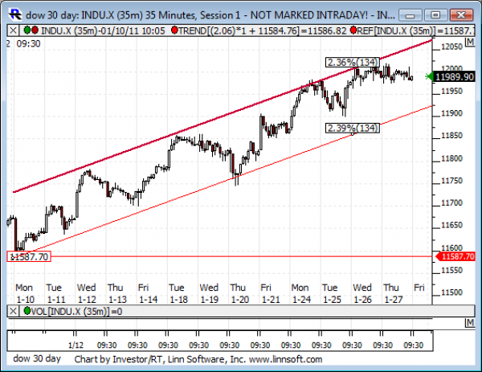This screenshot has height=372, width=482.
Task: Click the Wed 1-26 date label
Action: tap(362, 293)
